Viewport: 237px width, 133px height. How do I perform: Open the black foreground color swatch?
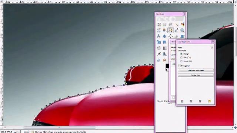[x=167, y=66]
